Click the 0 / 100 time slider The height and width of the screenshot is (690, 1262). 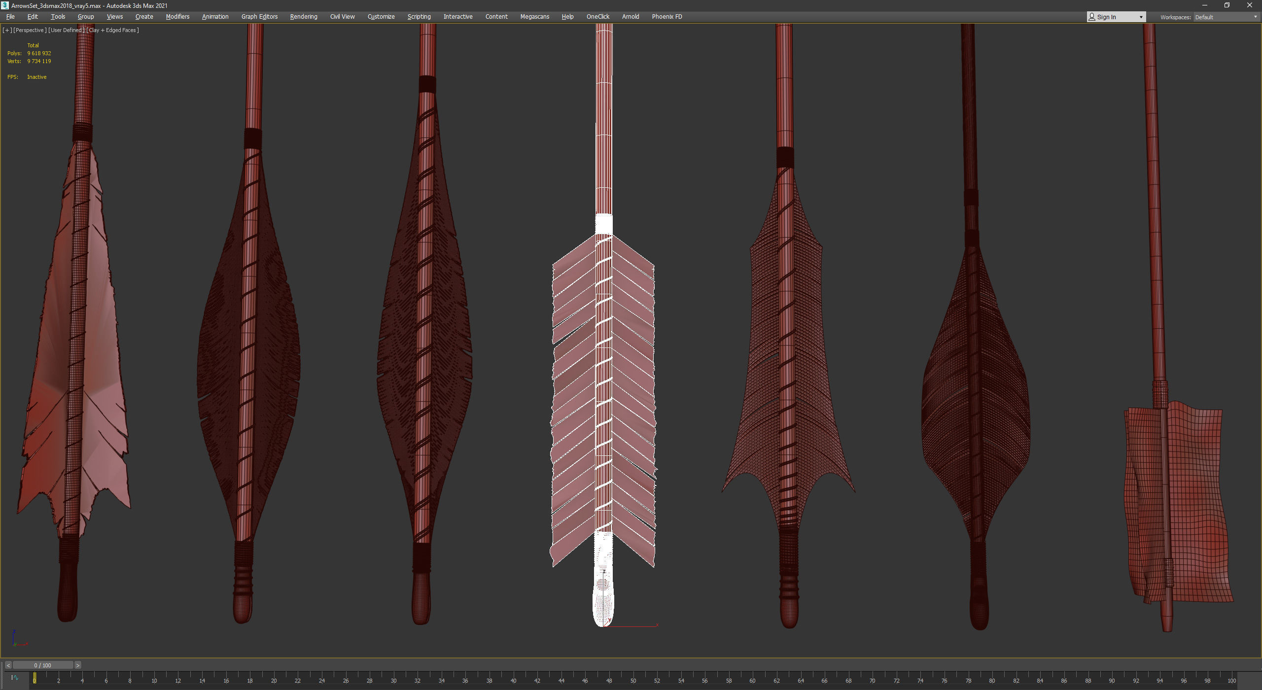pyautogui.click(x=43, y=665)
